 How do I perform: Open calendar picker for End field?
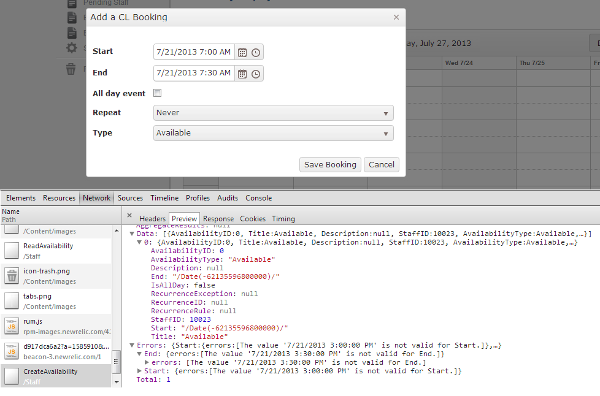pyautogui.click(x=242, y=74)
